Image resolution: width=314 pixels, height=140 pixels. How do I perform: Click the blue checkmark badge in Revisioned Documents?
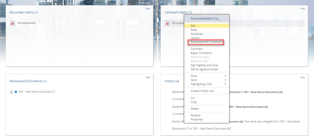(16, 92)
